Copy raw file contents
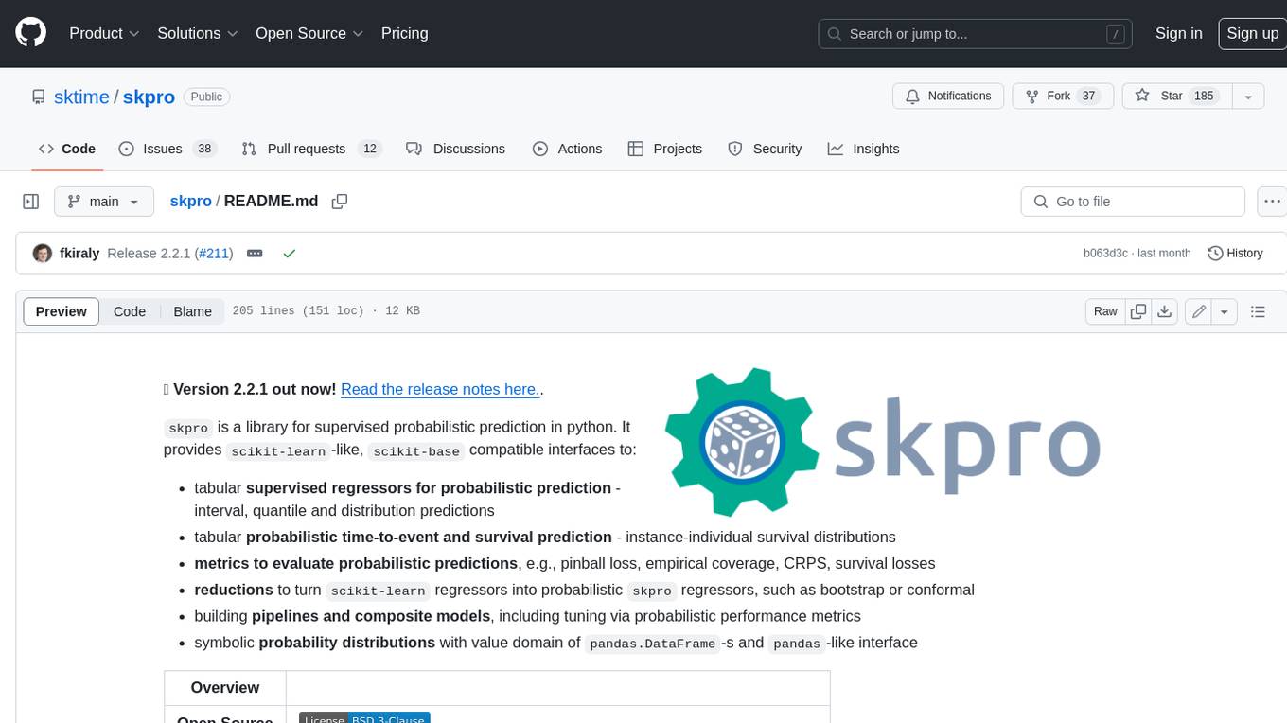The height and width of the screenshot is (723, 1287). point(1138,311)
